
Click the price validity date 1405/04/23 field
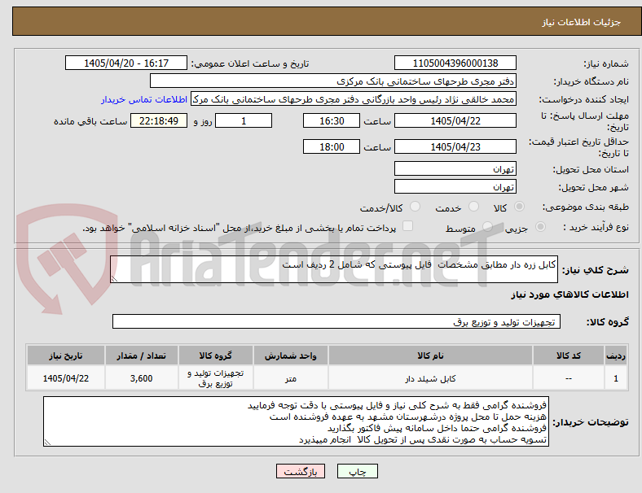tap(455, 146)
